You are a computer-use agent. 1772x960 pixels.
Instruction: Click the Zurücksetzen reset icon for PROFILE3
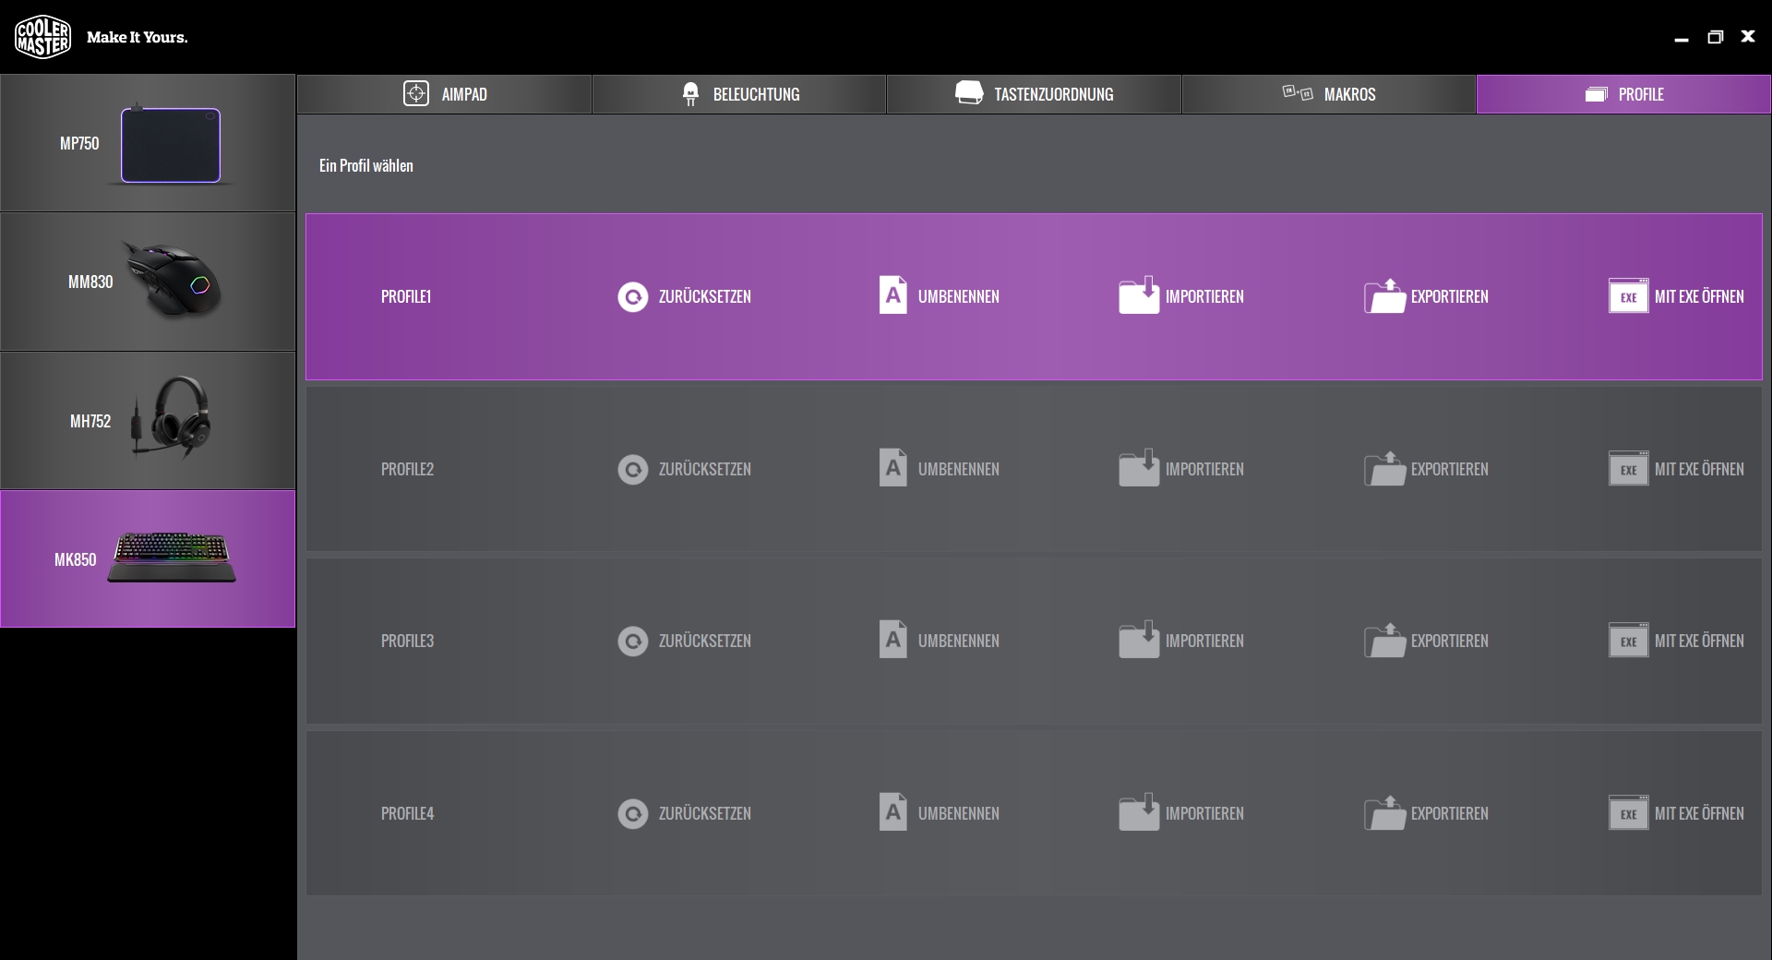point(632,642)
